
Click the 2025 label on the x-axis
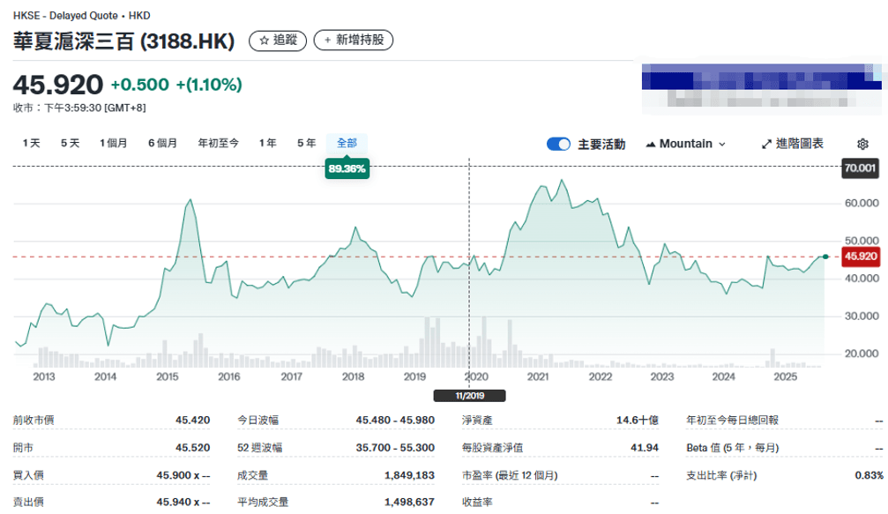point(785,376)
